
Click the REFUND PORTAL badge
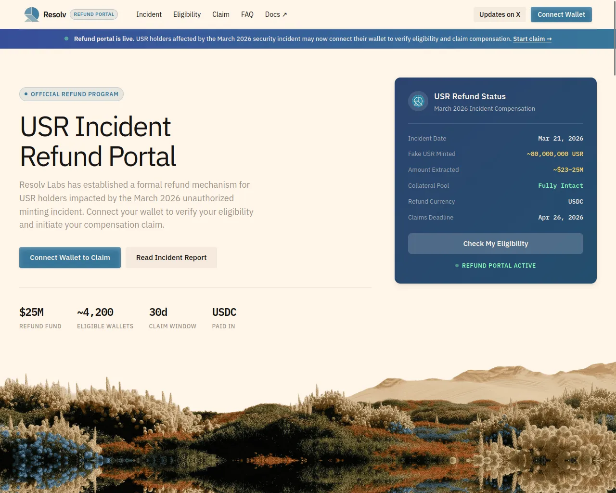[94, 14]
